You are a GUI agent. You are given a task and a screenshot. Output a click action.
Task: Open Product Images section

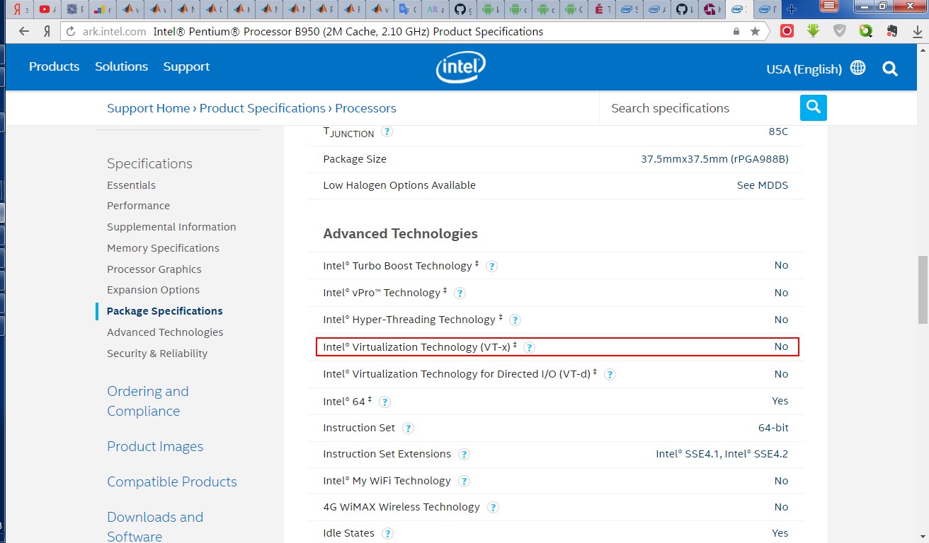coord(155,446)
